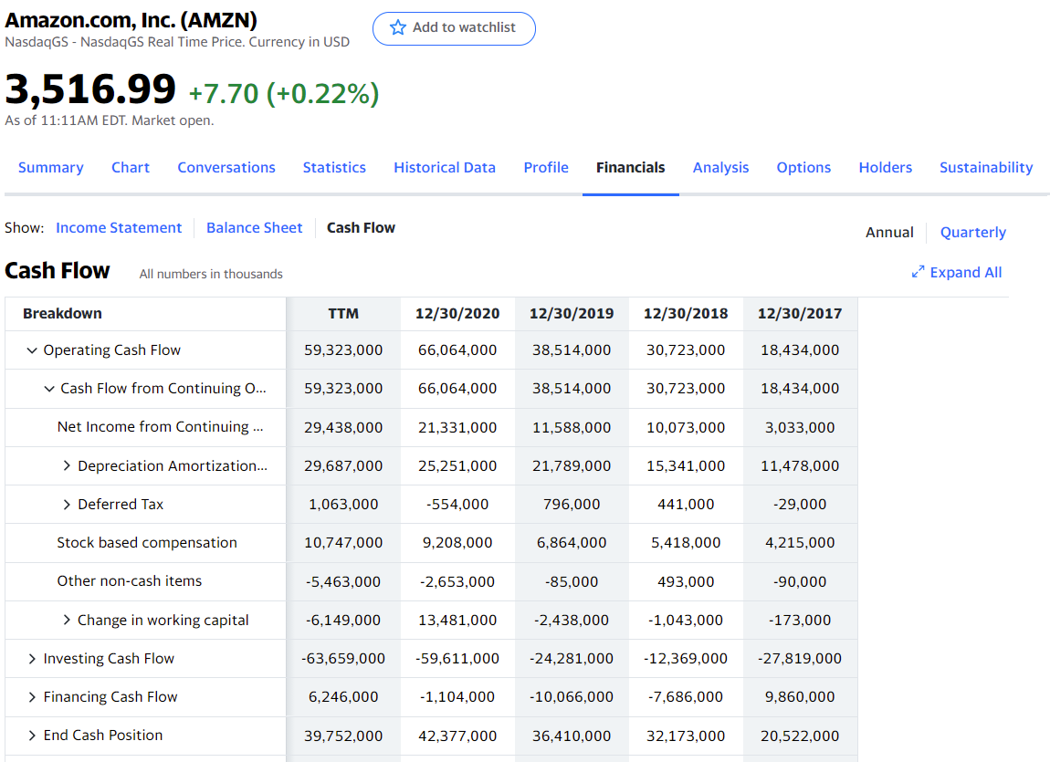Click the Amazon.com, Inc. (AMZN) title
Viewport: 1050px width, 762px height.
tap(131, 20)
